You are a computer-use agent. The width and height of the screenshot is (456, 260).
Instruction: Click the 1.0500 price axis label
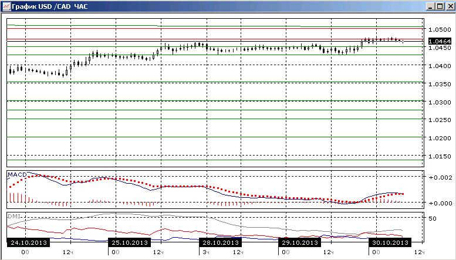tap(440, 30)
